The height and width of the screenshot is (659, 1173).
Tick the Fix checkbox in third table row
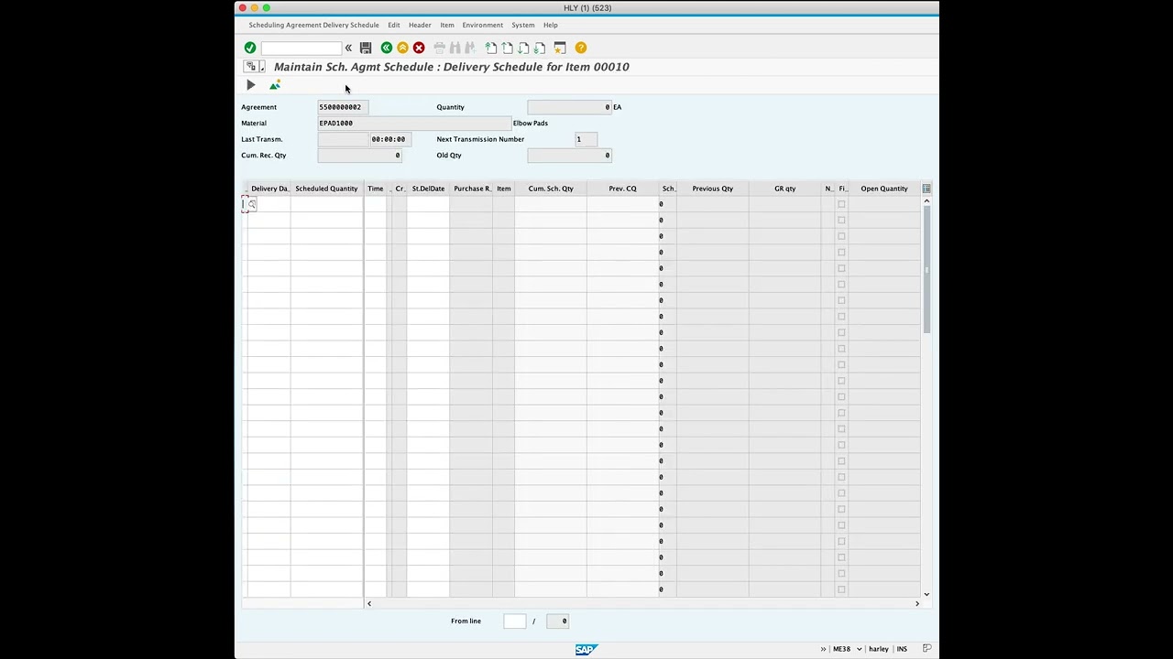tap(841, 236)
